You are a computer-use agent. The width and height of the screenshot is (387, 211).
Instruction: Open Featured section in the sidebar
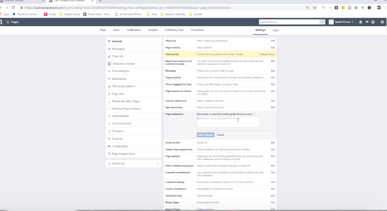click(x=133, y=139)
